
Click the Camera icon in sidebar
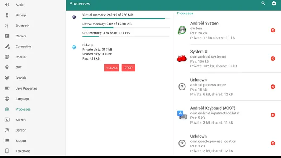click(x=7, y=36)
